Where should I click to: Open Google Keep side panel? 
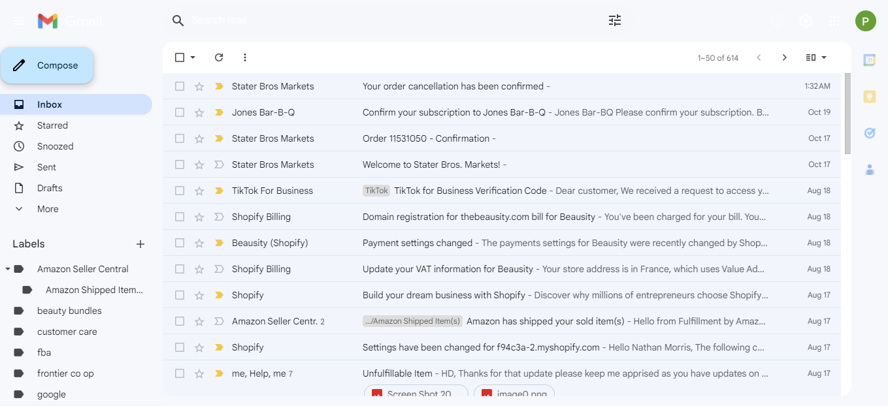[x=870, y=97]
